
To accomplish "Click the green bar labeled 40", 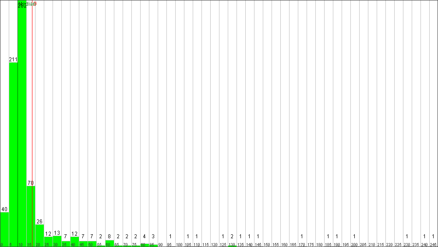I will click(4, 229).
